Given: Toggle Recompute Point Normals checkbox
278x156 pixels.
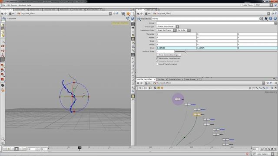Looking at the screenshot, I should (157, 58).
